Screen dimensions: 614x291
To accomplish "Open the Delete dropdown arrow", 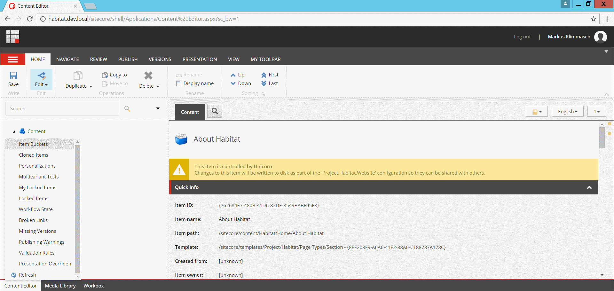I will click(158, 86).
